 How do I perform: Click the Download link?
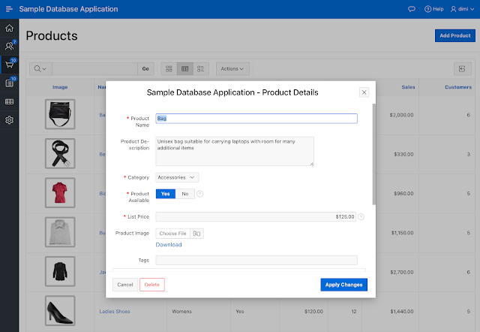click(169, 245)
